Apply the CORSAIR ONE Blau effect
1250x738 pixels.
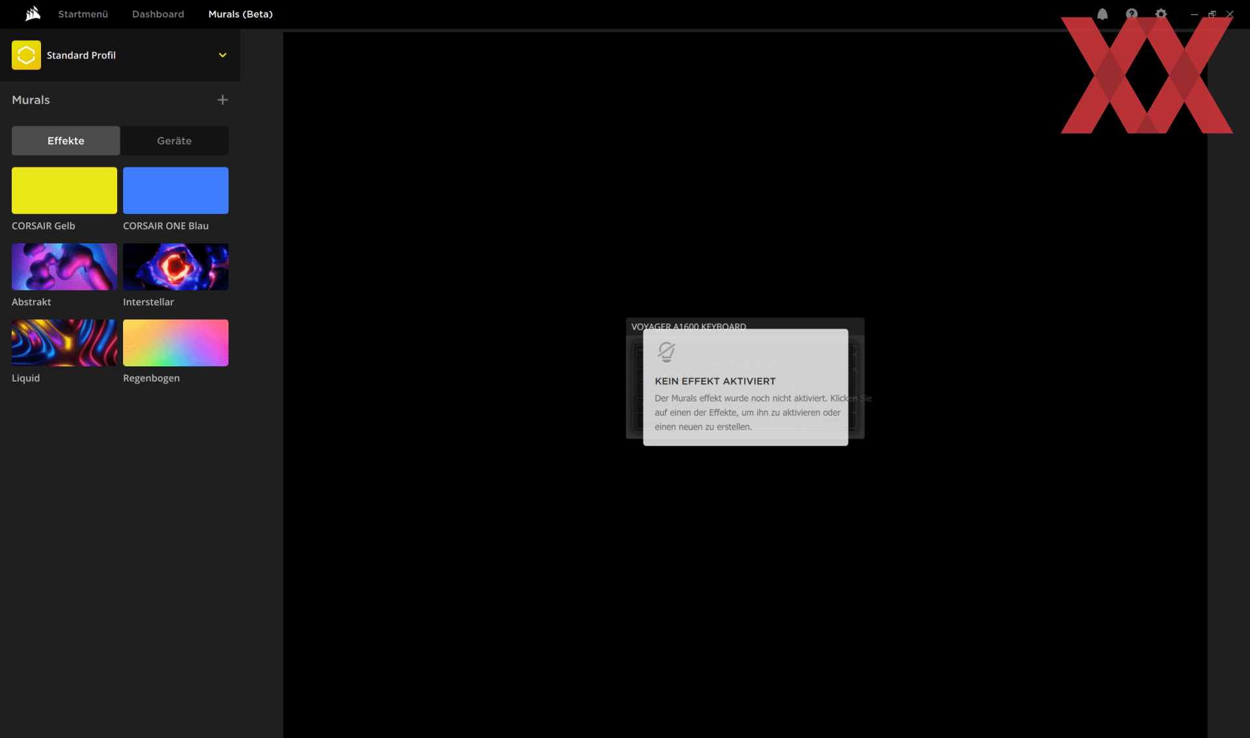tap(176, 190)
